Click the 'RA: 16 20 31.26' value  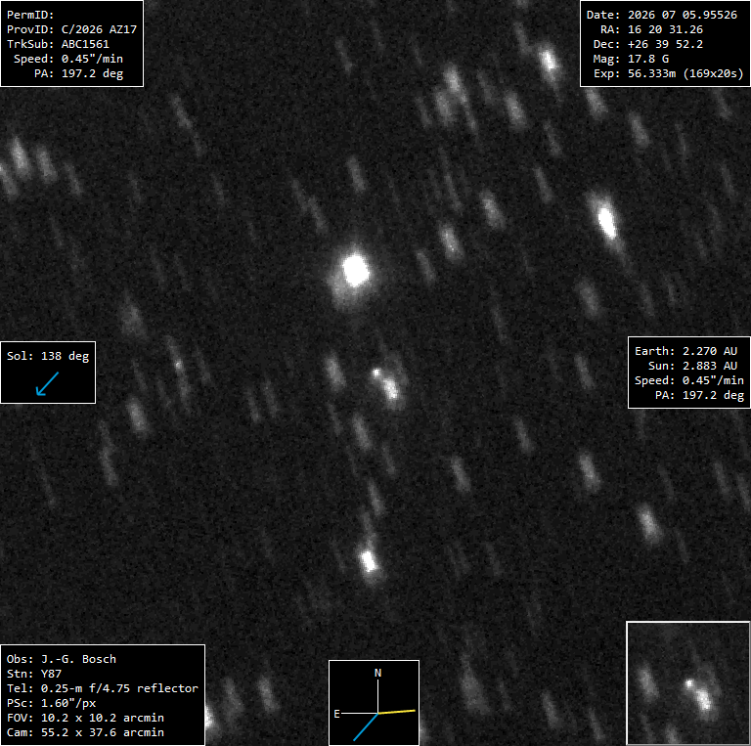[x=652, y=29]
